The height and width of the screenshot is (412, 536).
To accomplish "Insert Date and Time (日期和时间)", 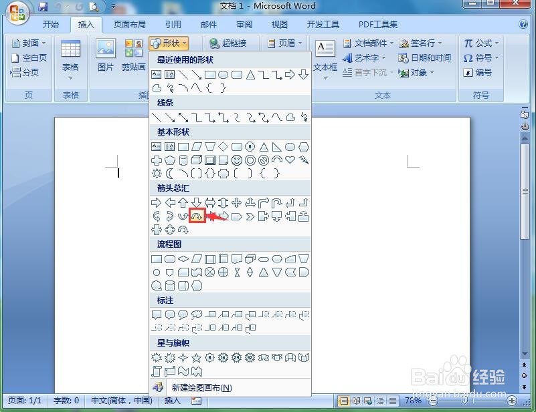I will coord(424,58).
